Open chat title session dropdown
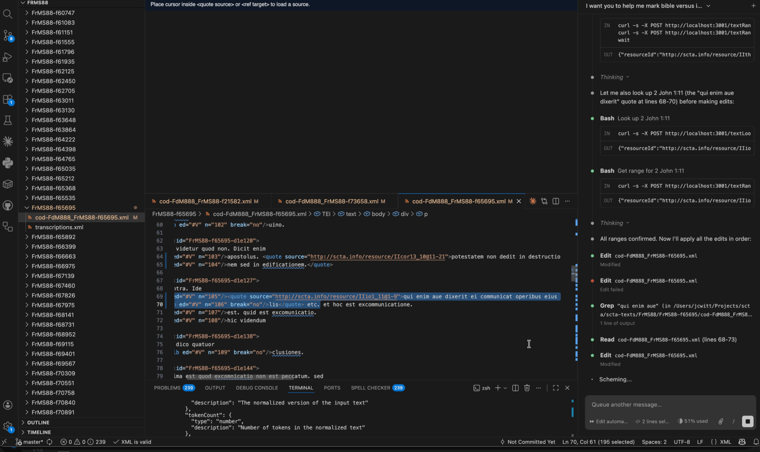Viewport: 760px width, 452px height. point(648,6)
